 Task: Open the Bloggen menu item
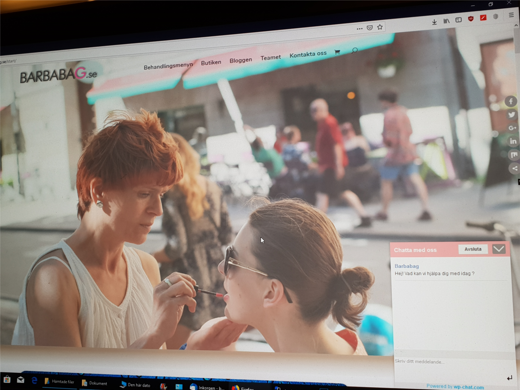pyautogui.click(x=241, y=60)
